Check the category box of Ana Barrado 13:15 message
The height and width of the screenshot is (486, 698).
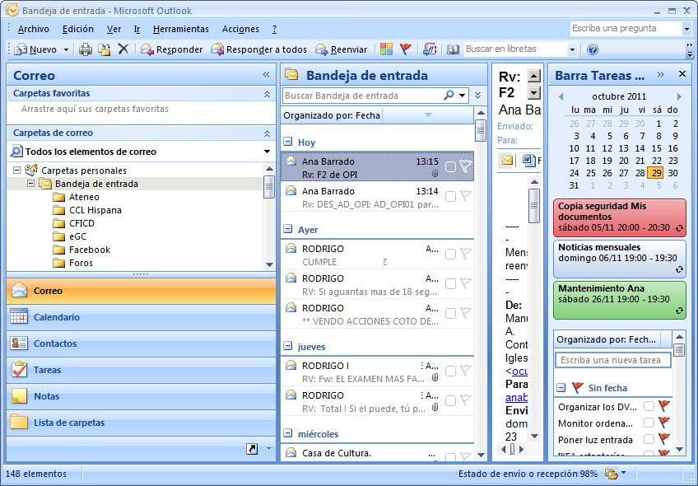(450, 166)
